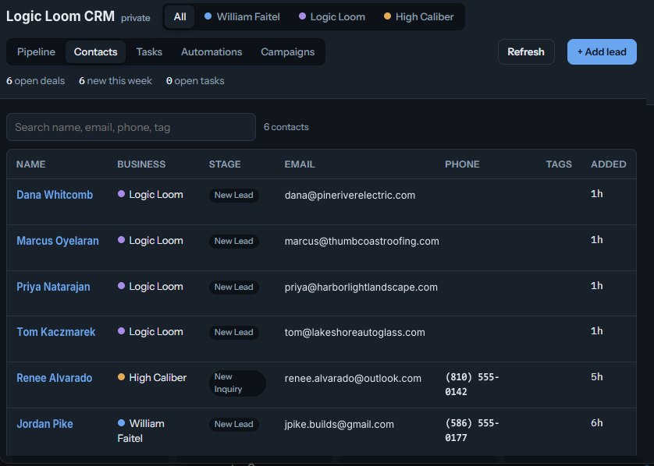This screenshot has height=466, width=654.
Task: Click Logic Loom business in Priya Natarajan row
Action: (151, 286)
